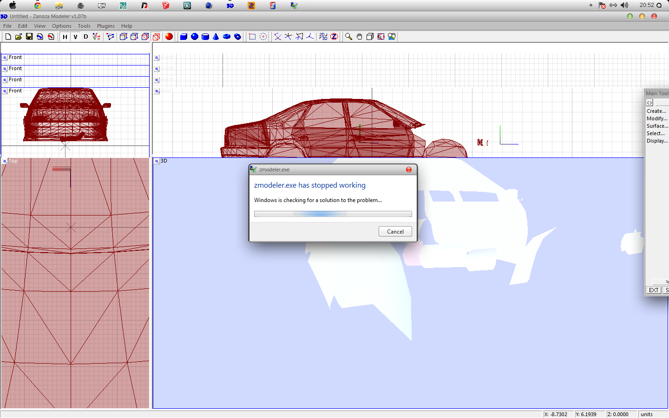Screen dimensions: 669x418
Task: Click the export icon with the red arrow
Action: [x=51, y=37]
